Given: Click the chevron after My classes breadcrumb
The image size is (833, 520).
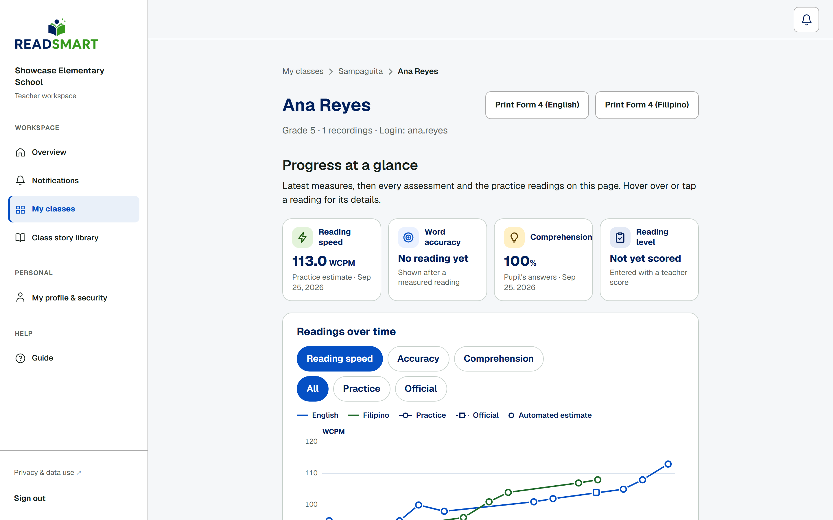Looking at the screenshot, I should (331, 72).
